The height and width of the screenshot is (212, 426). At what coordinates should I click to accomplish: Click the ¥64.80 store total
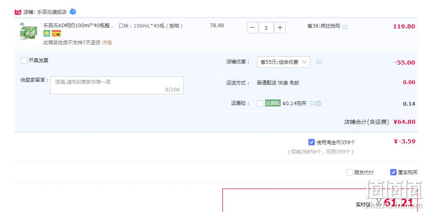[404, 122]
